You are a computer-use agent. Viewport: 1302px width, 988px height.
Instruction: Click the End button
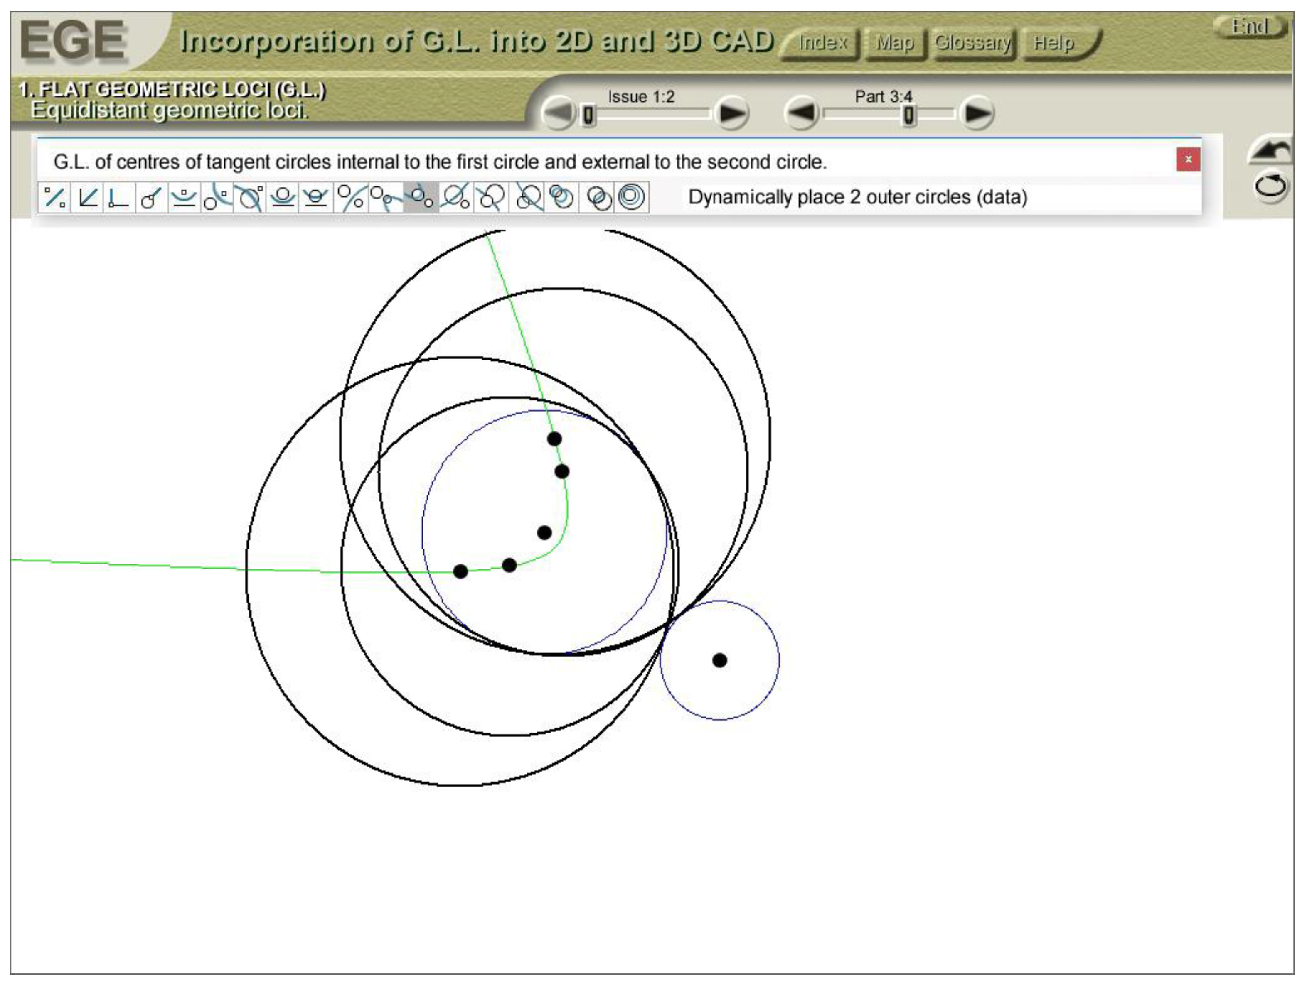point(1250,27)
